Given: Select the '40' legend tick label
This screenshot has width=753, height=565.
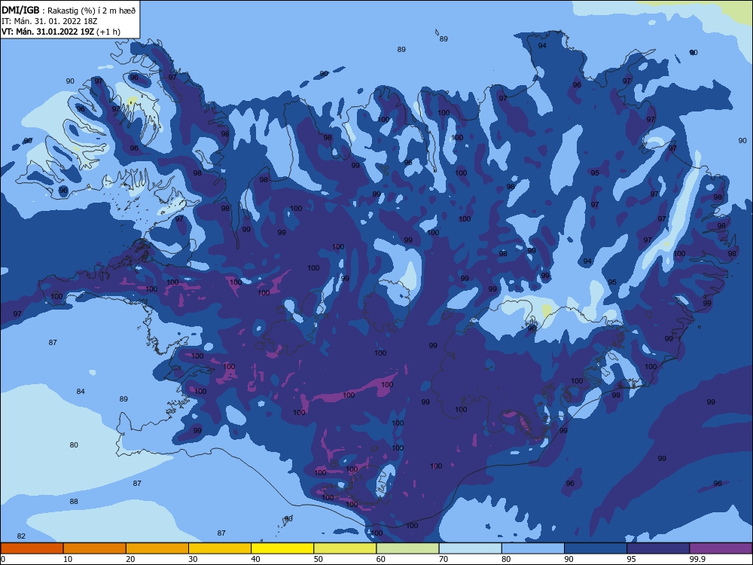Looking at the screenshot, I should tap(255, 559).
